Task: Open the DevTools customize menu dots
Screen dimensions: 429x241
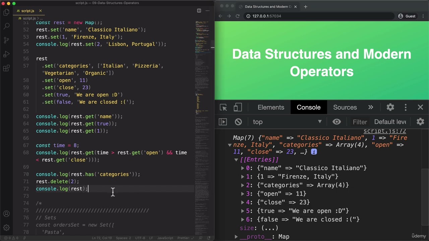Action: point(406,107)
